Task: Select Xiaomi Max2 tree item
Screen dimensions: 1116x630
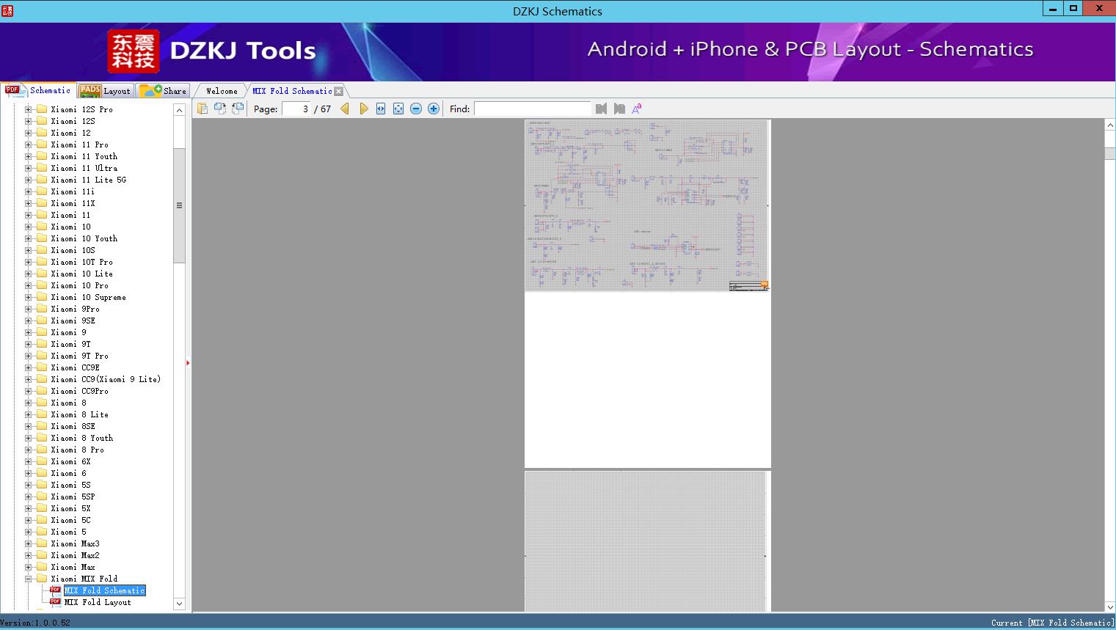Action: click(x=75, y=555)
